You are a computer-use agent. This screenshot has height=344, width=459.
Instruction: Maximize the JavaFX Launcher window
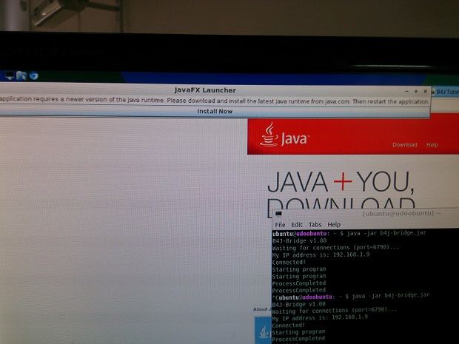[x=416, y=91]
